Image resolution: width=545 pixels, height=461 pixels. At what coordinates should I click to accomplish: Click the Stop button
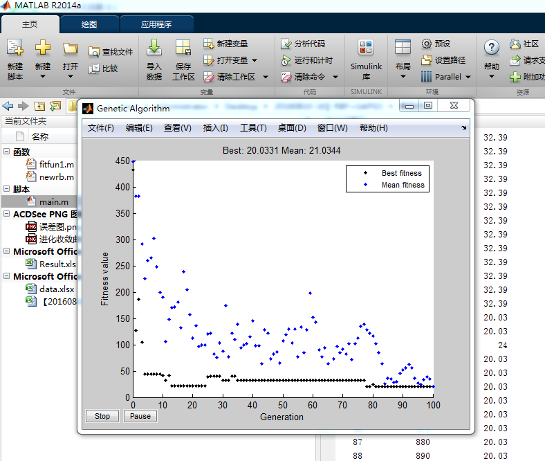(x=102, y=416)
